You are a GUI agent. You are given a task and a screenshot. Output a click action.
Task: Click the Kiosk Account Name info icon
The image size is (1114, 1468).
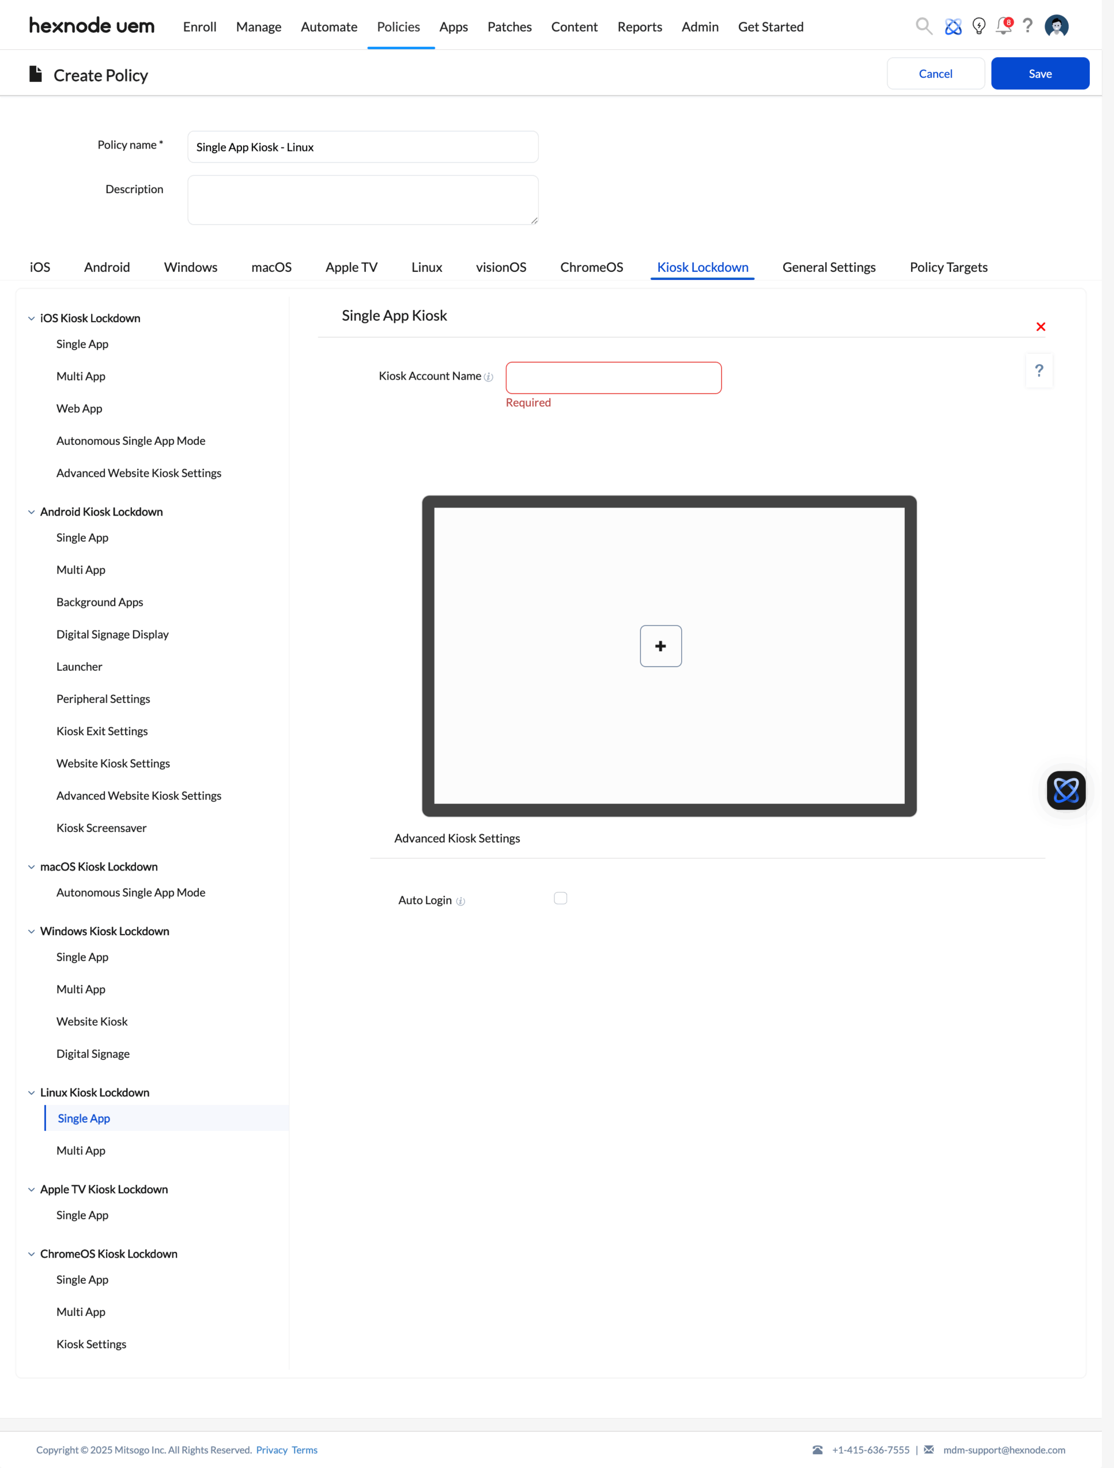click(x=488, y=377)
